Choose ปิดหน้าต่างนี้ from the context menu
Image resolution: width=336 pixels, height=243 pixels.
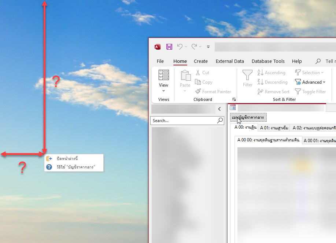click(x=74, y=159)
